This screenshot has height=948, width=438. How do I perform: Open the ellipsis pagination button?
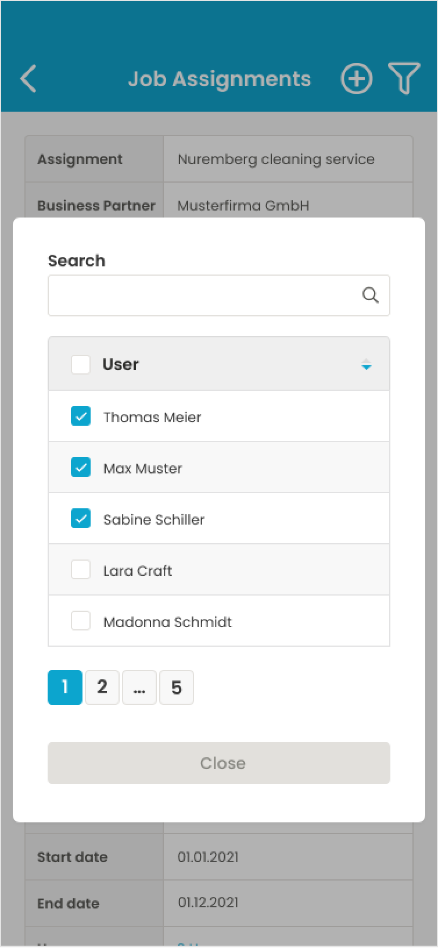point(139,687)
